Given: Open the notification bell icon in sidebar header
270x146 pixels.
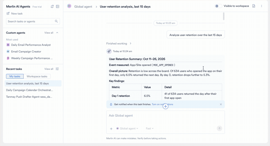Looking at the screenshot, I should pyautogui.click(x=52, y=7).
